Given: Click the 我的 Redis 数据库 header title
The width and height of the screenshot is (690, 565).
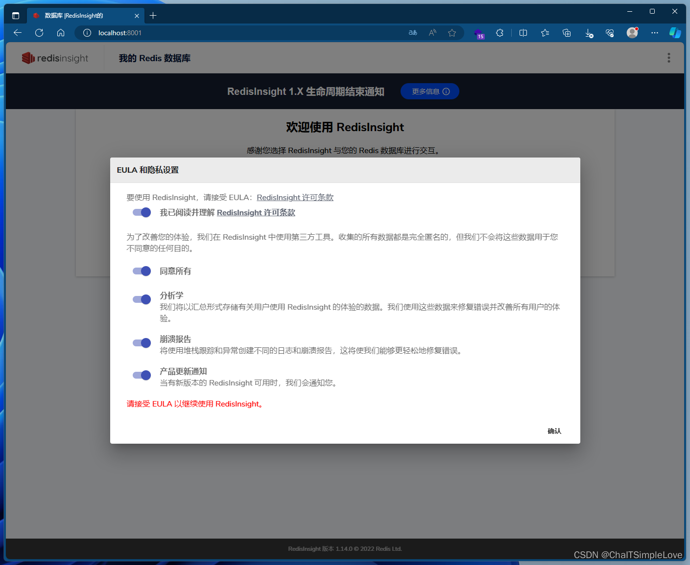Looking at the screenshot, I should [155, 58].
